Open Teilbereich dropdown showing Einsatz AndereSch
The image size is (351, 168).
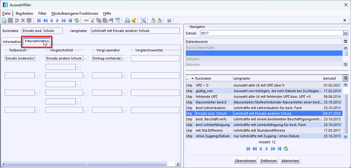pyautogui.click(x=37, y=58)
